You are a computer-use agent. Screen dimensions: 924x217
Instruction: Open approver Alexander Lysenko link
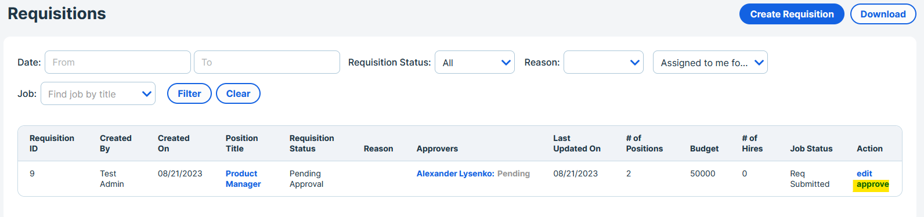(x=456, y=173)
